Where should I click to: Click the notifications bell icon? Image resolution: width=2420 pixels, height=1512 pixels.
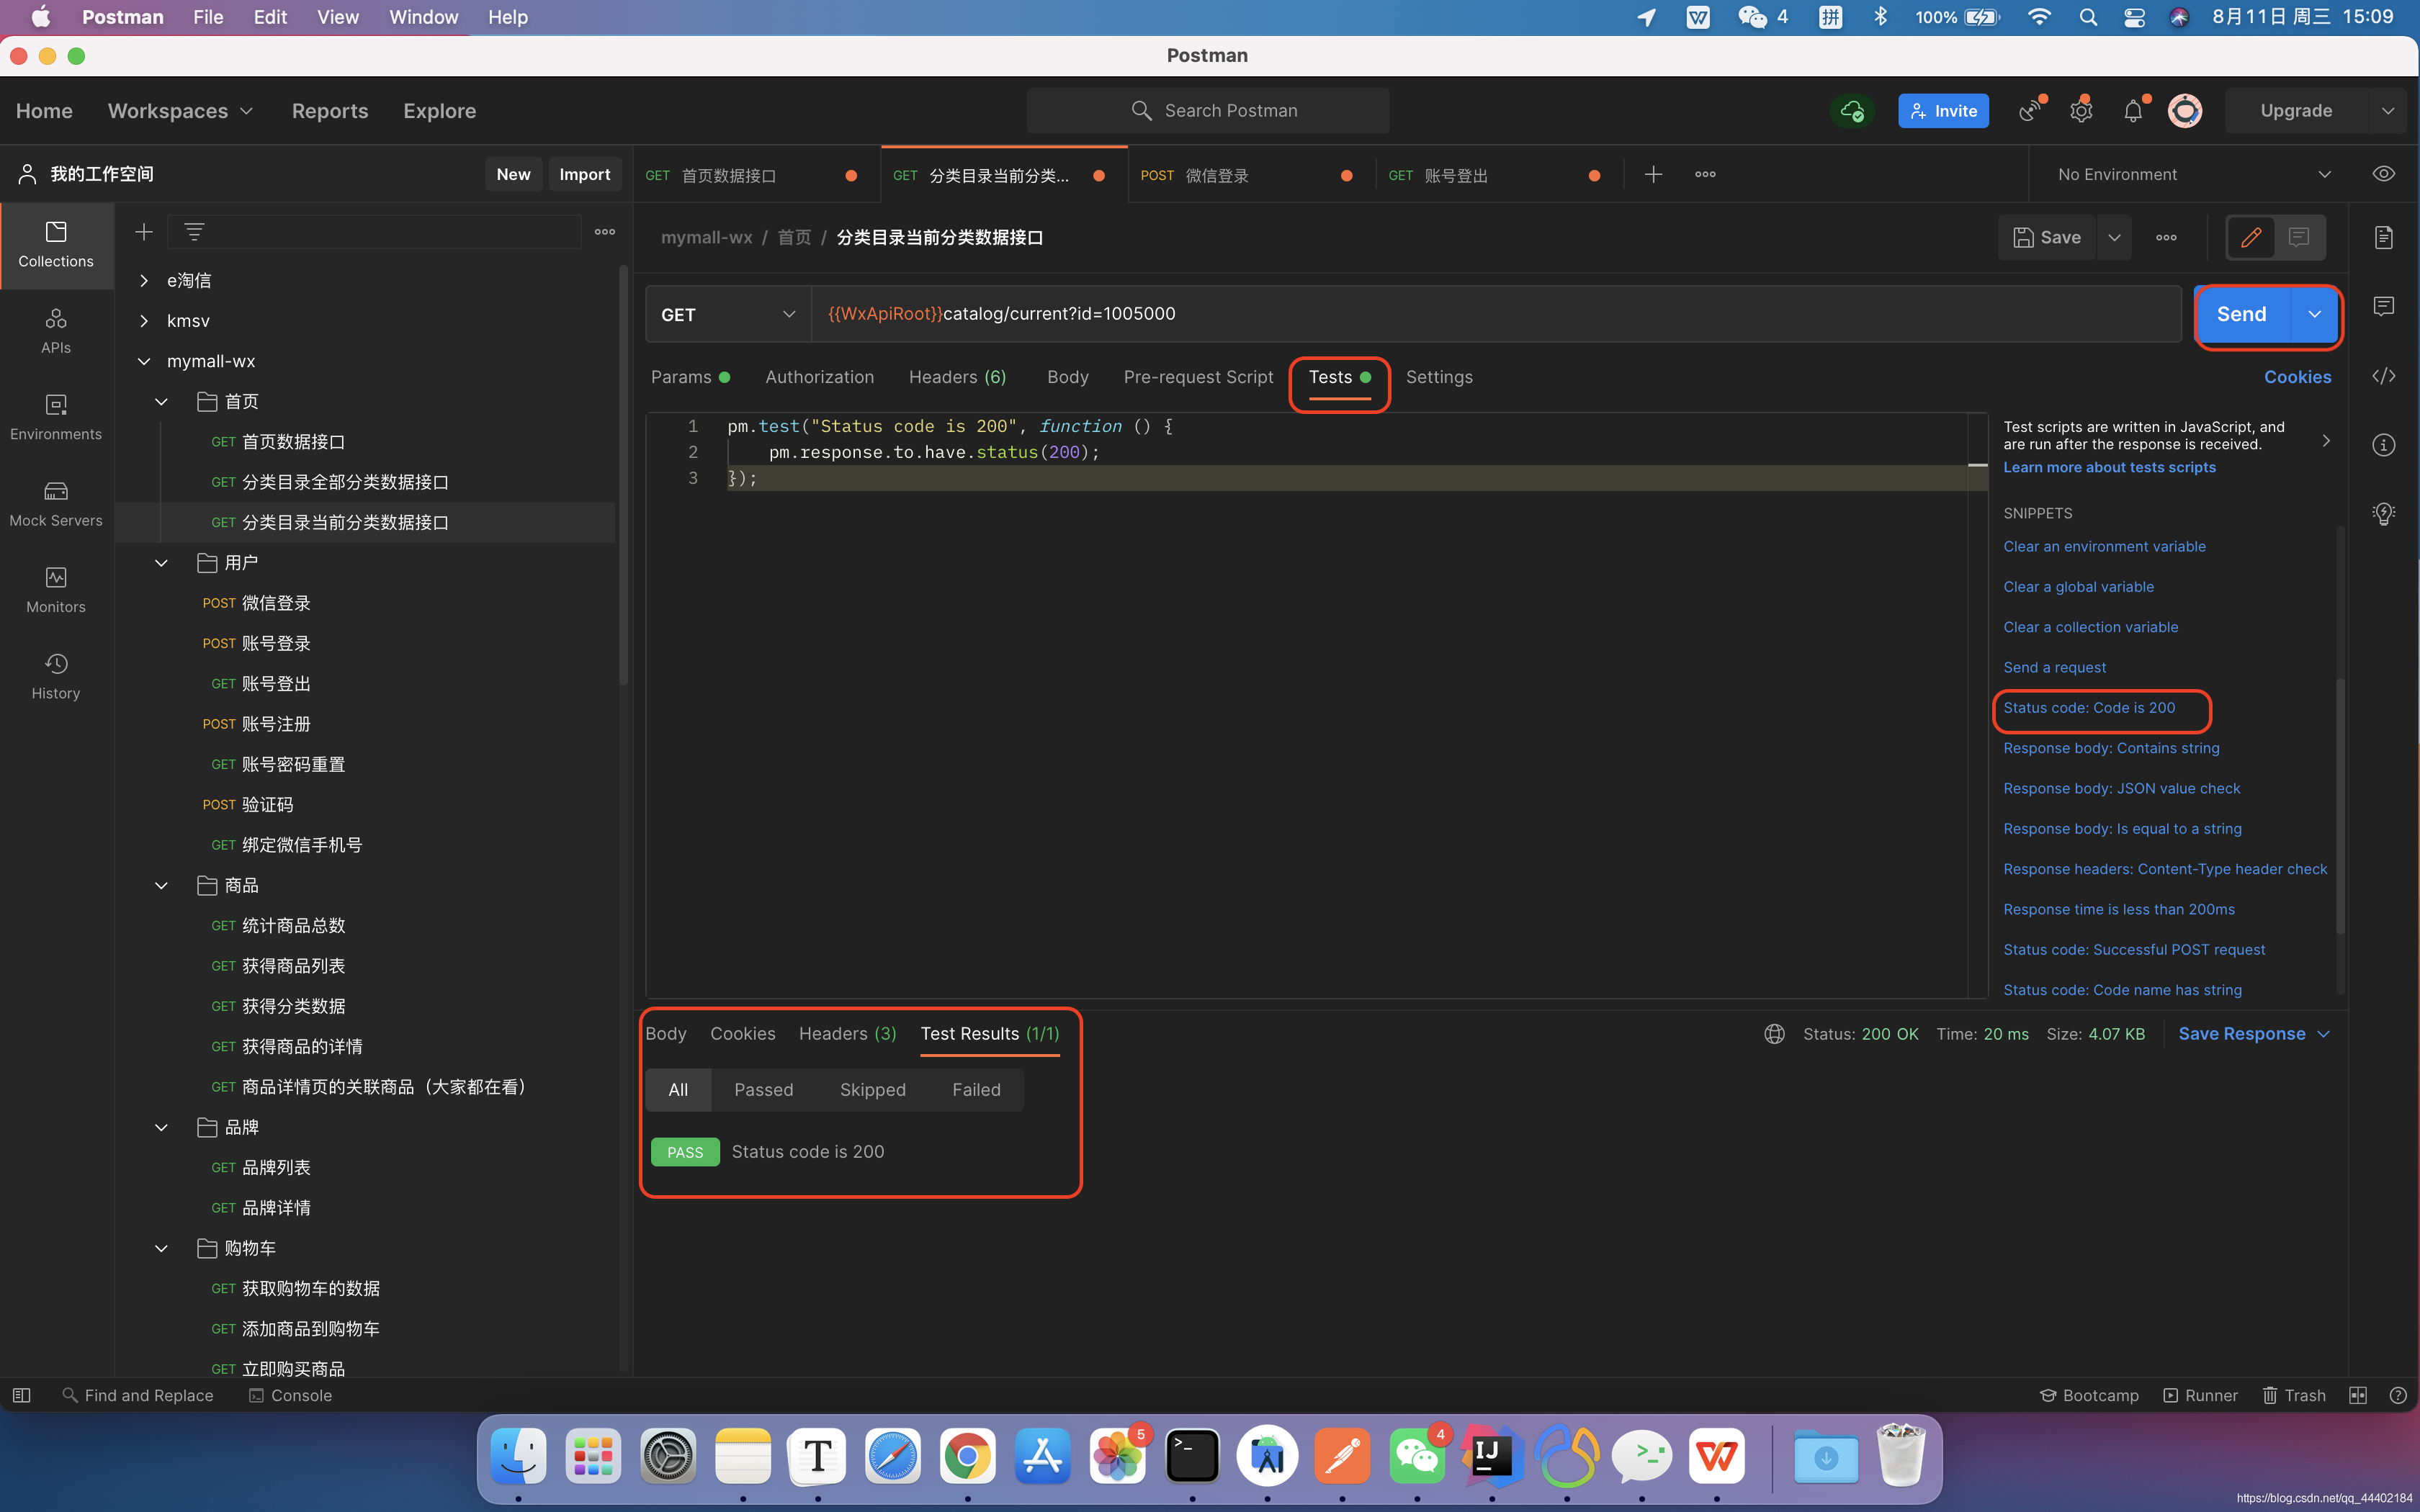[x=2132, y=111]
